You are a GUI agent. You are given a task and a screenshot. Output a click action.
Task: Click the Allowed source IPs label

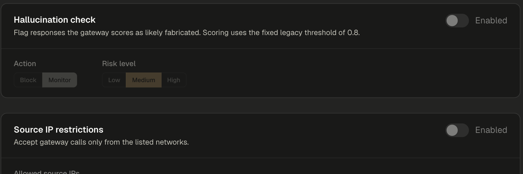[x=47, y=172]
